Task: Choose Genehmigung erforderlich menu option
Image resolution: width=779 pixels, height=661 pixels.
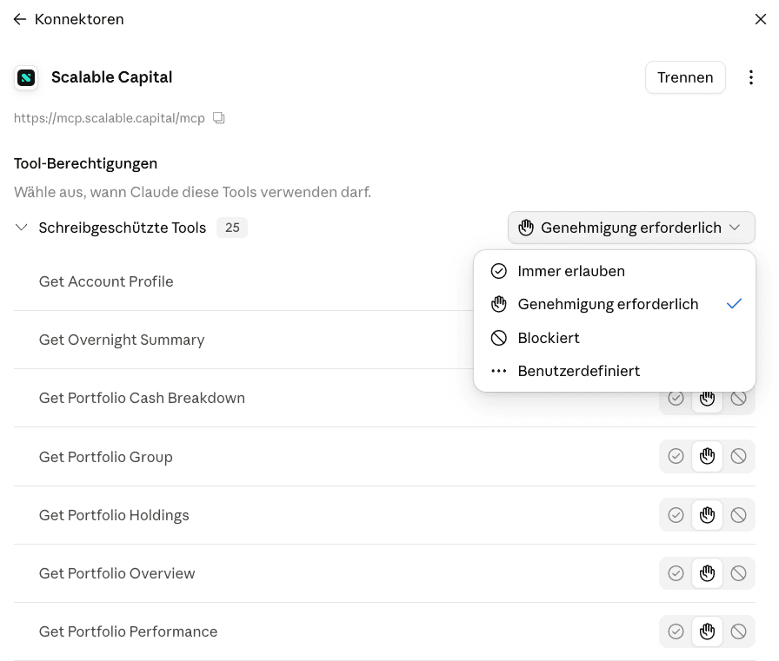Action: click(615, 304)
